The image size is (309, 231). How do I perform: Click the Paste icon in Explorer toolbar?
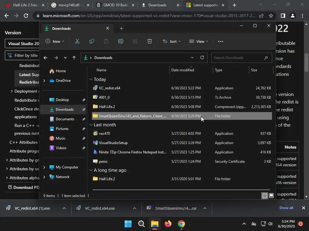coord(106,41)
